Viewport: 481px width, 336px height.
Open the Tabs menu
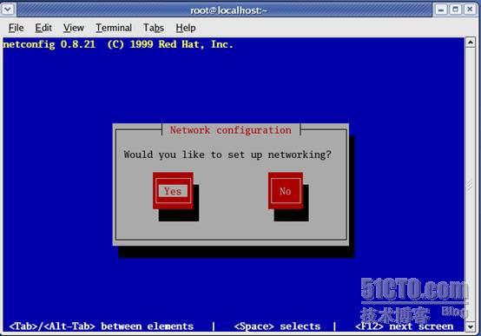[x=154, y=28]
